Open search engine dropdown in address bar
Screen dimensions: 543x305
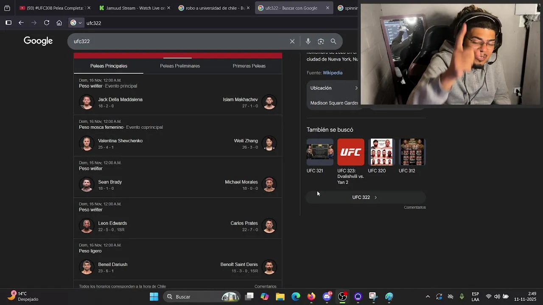click(76, 23)
